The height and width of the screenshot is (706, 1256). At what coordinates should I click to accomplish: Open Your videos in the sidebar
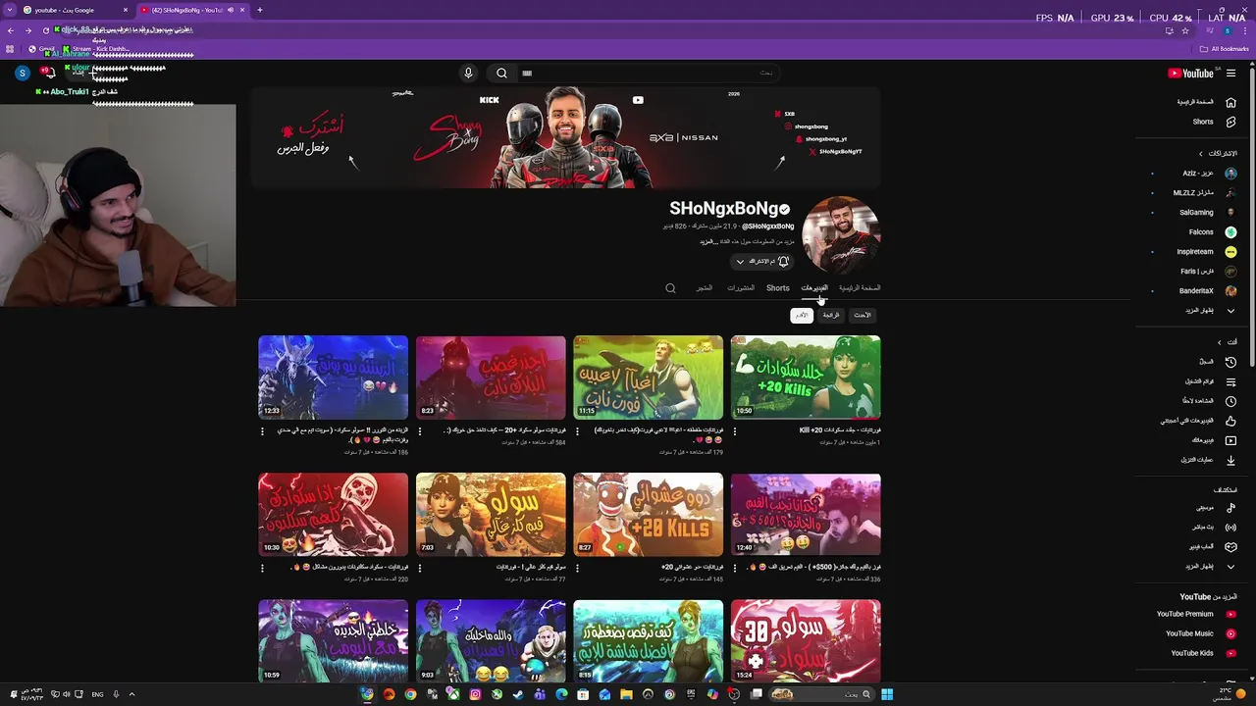pos(1205,440)
